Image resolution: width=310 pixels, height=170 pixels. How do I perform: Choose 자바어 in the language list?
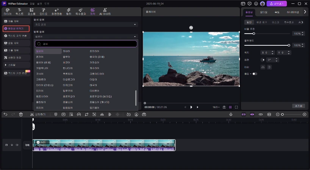[66, 51]
